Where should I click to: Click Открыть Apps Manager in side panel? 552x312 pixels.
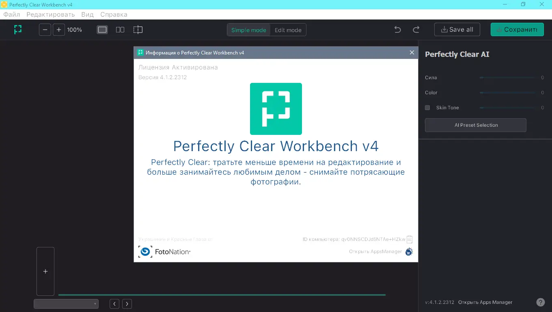pos(485,302)
